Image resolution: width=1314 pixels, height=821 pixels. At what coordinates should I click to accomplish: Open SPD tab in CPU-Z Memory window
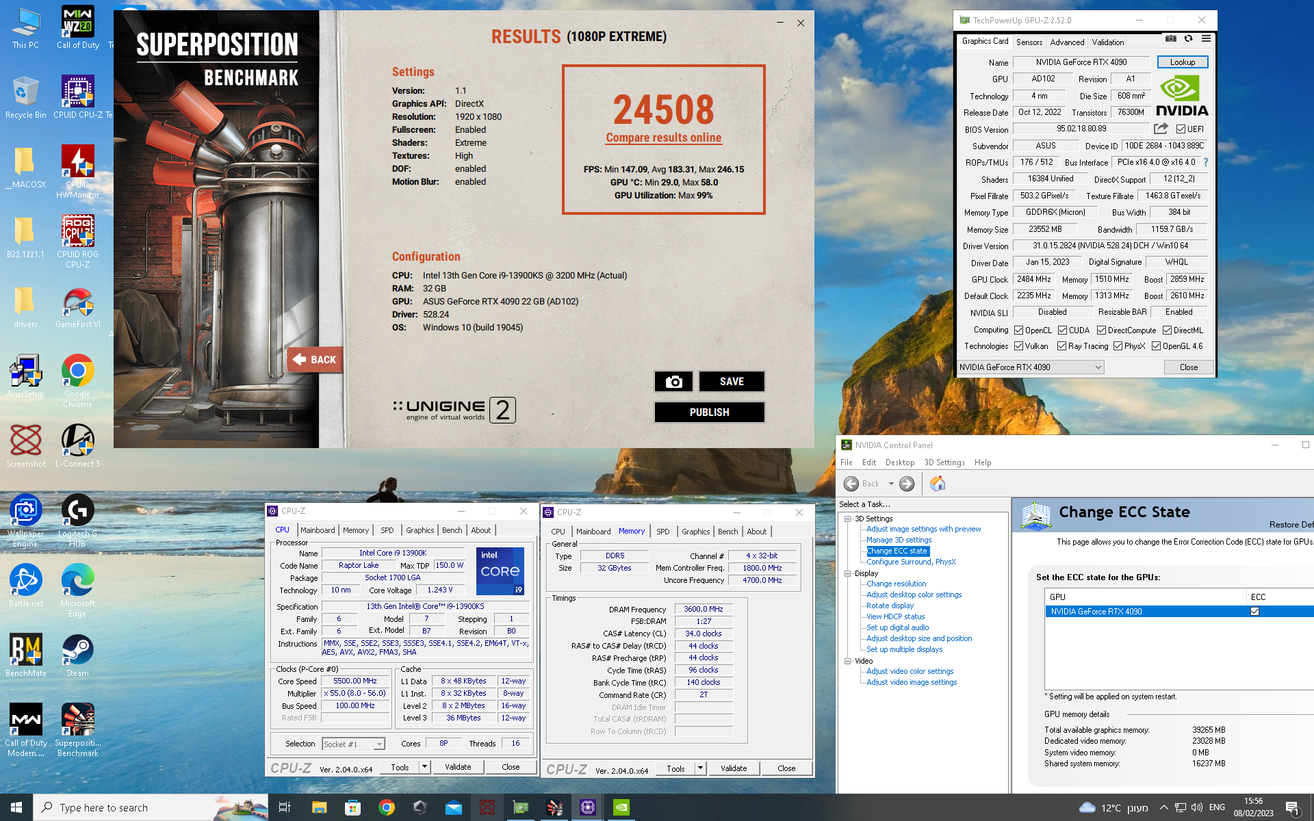tap(662, 532)
